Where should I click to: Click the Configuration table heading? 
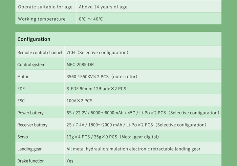pos(34,39)
